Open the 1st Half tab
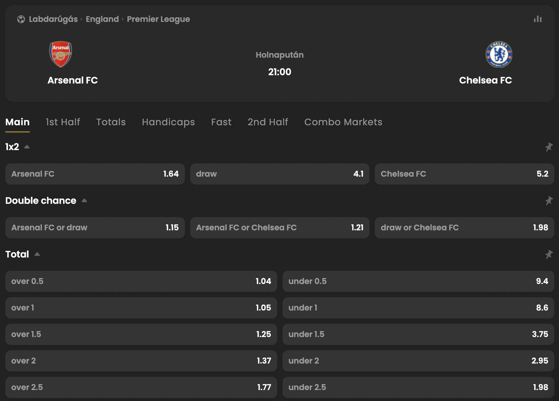 (x=63, y=122)
